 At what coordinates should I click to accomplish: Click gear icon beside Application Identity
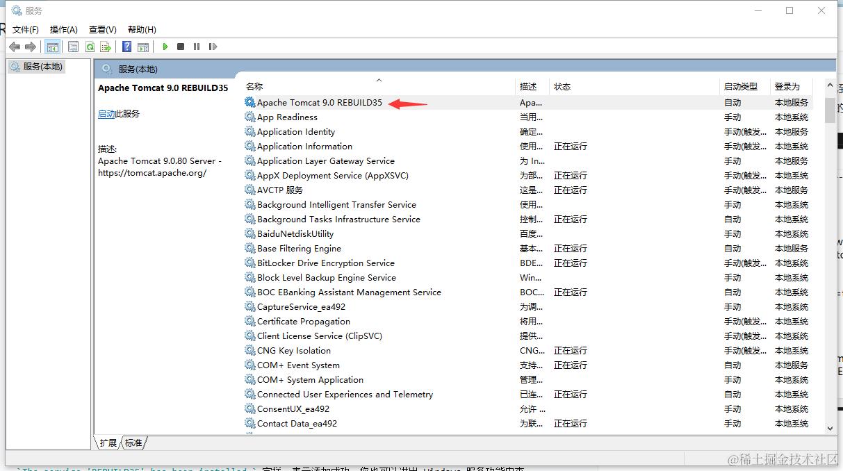pyautogui.click(x=250, y=131)
